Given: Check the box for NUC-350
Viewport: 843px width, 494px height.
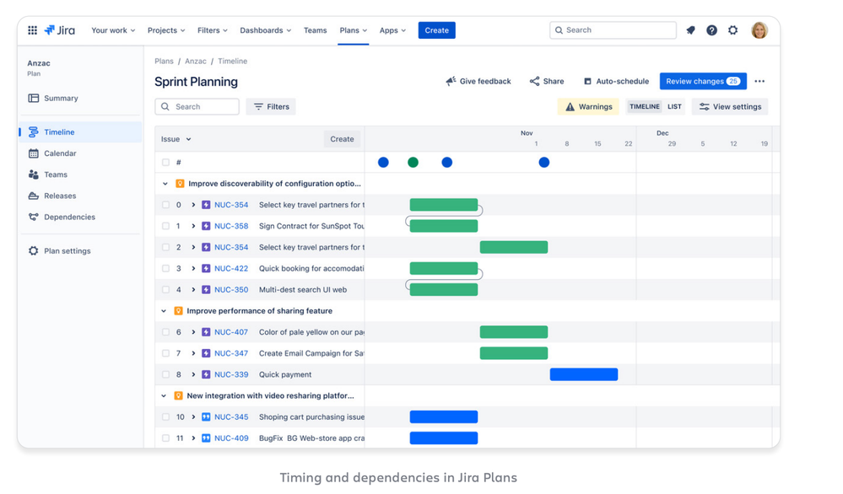Looking at the screenshot, I should pyautogui.click(x=165, y=289).
